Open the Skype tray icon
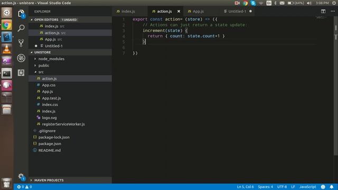Viewport: 338px width, 190px height. [253, 3]
